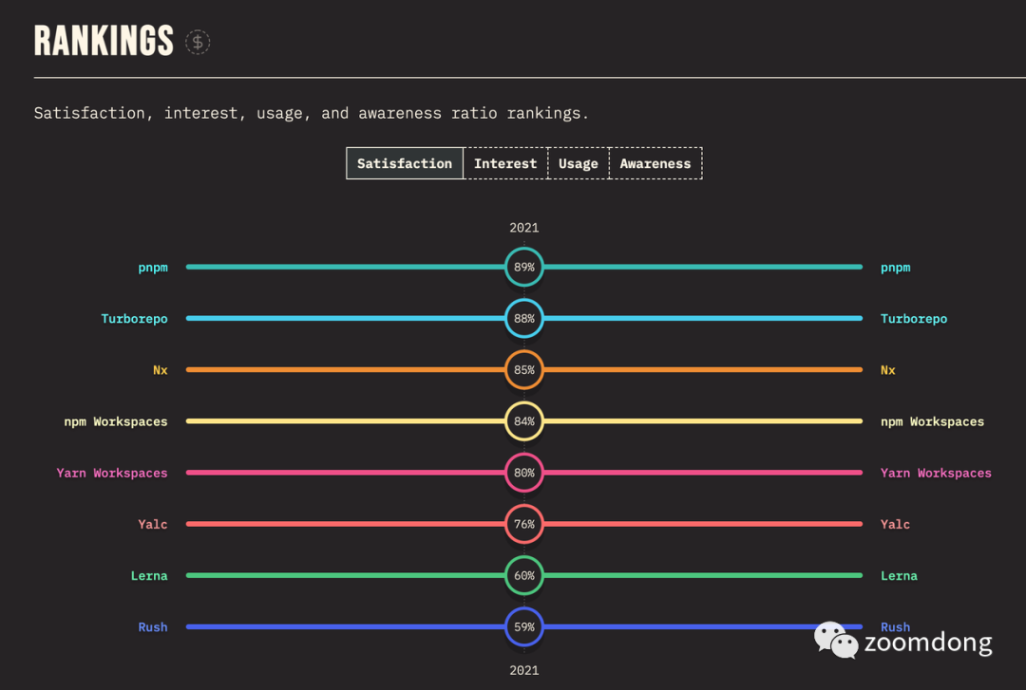
Task: Click the Yalc 76% circle marker
Action: click(x=524, y=524)
